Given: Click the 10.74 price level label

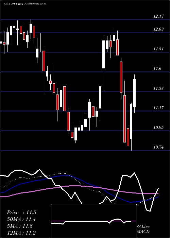Looking at the screenshot, I should tap(158, 147).
